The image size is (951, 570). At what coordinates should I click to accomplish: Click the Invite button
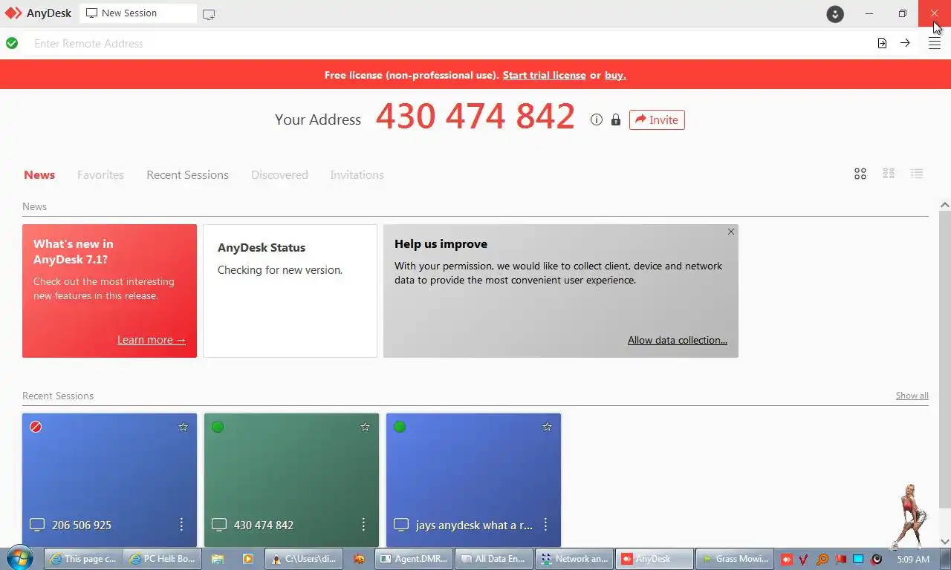point(657,119)
